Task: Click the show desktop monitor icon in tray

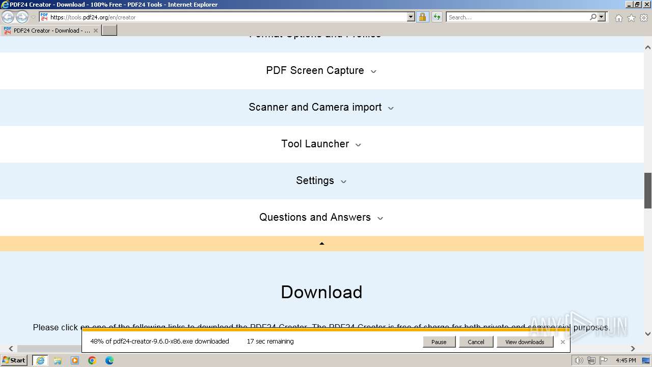Action: (x=646, y=360)
